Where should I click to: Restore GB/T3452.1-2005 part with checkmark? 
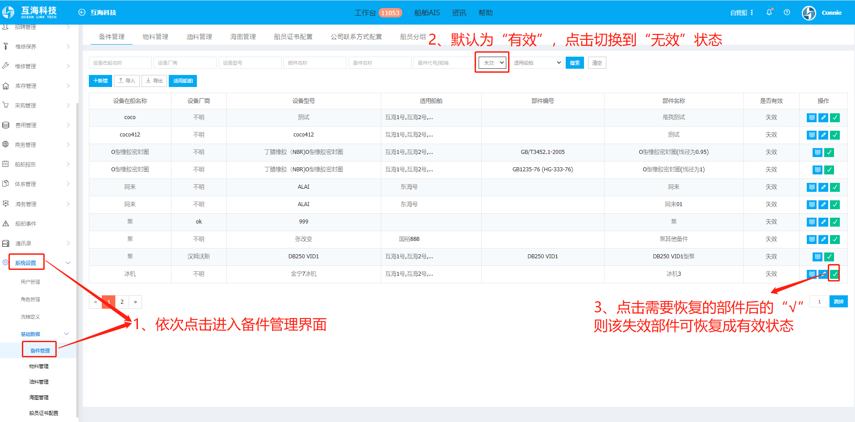[x=829, y=153]
